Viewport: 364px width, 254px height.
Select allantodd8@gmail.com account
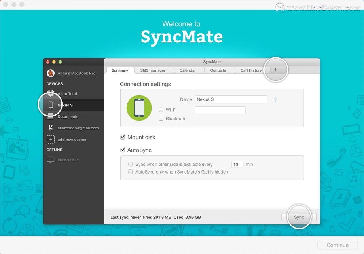click(78, 128)
